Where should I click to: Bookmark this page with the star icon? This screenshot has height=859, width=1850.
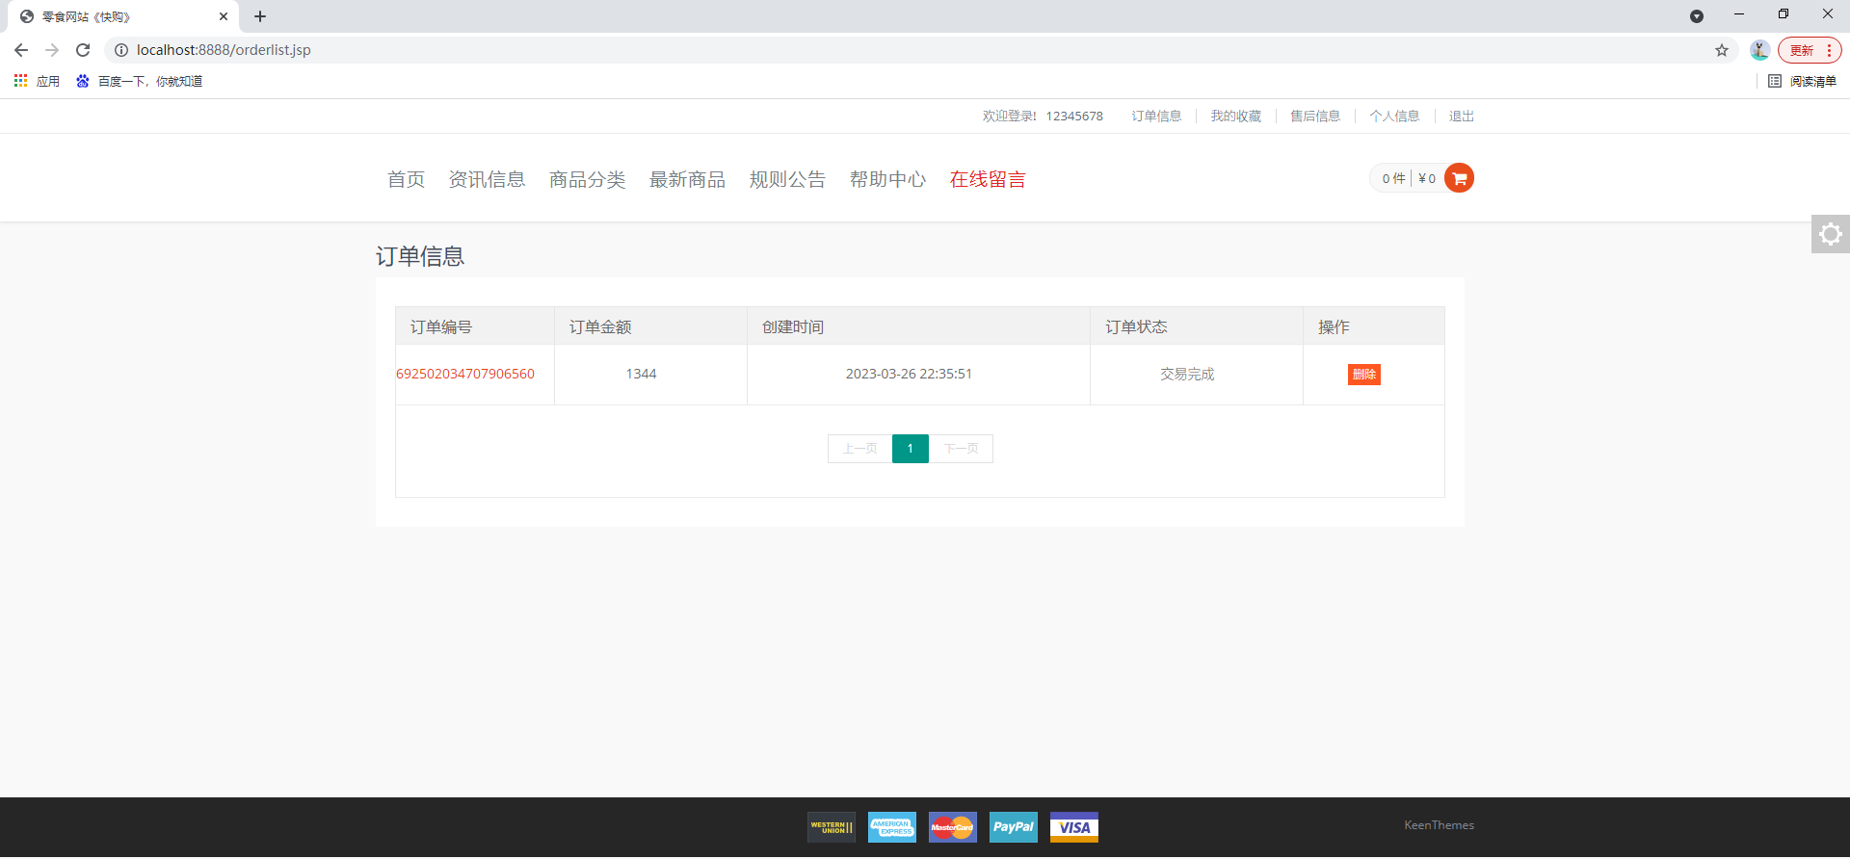click(x=1722, y=50)
